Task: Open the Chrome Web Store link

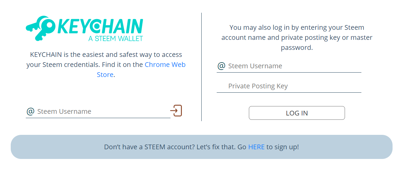Action: (165, 65)
